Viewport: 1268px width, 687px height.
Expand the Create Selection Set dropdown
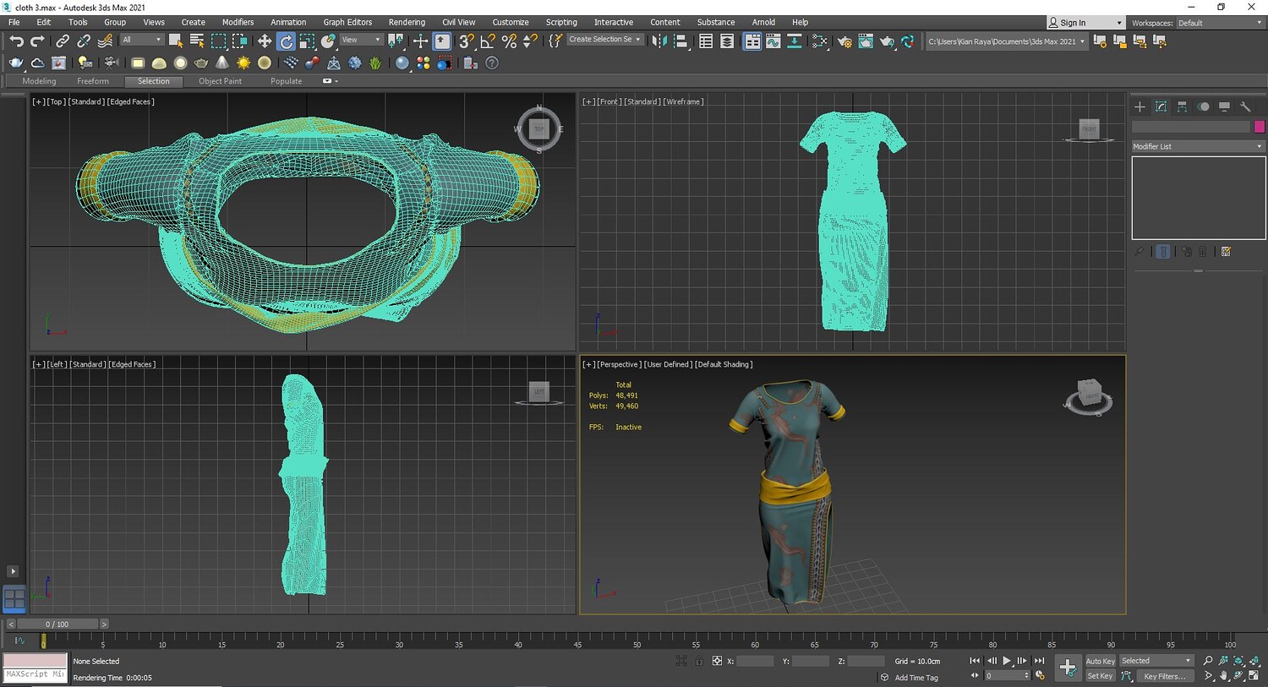click(604, 40)
